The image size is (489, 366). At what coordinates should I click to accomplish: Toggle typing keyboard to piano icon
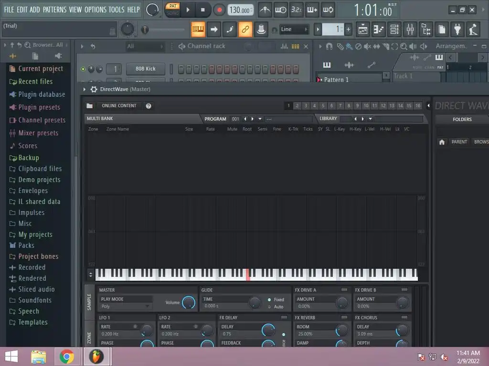[x=198, y=30]
